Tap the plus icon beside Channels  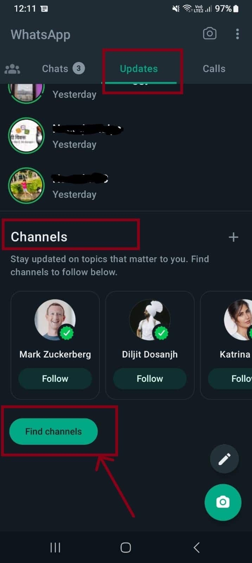[233, 237]
